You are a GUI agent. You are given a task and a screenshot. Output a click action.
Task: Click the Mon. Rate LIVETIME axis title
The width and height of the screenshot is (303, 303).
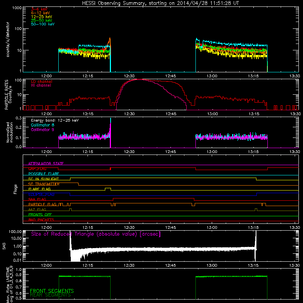(x=9, y=284)
